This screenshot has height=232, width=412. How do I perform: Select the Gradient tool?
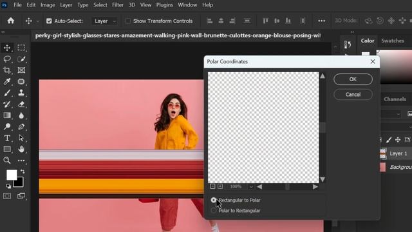click(x=7, y=115)
